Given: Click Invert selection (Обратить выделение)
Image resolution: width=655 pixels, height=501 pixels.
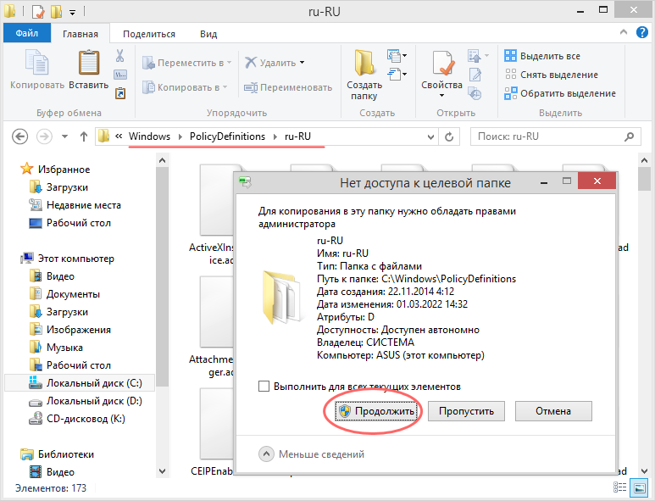Looking at the screenshot, I should (560, 93).
